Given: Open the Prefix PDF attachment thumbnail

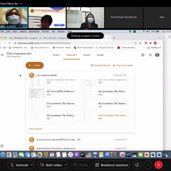Looking at the screenshot, I should pos(37,93).
